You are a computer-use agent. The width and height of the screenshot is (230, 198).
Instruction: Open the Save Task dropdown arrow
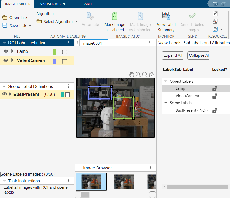pyautogui.click(x=30, y=25)
